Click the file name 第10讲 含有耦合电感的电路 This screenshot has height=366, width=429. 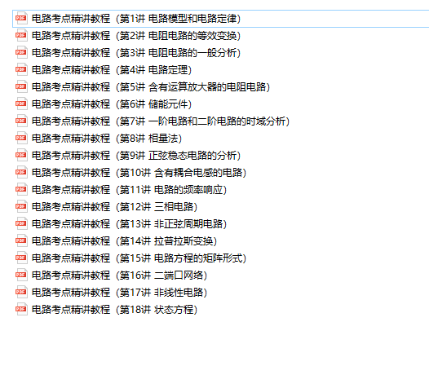pos(139,173)
